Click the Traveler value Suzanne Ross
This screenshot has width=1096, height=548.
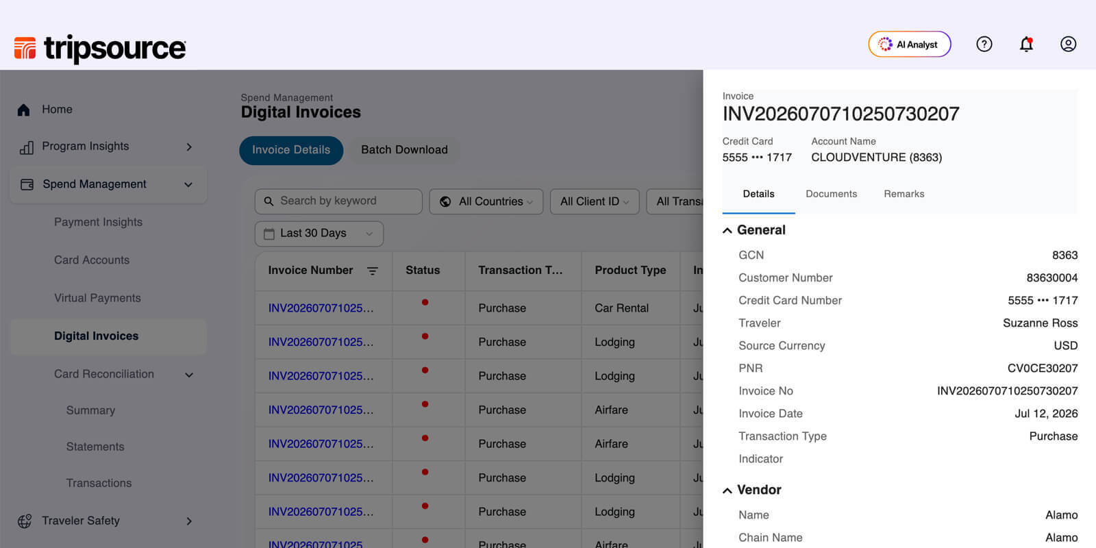coord(1040,323)
